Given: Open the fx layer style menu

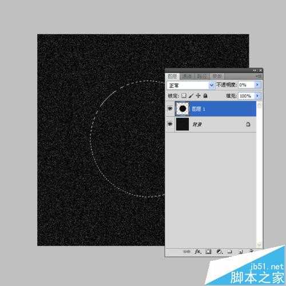Looking at the screenshot, I should tap(198, 252).
